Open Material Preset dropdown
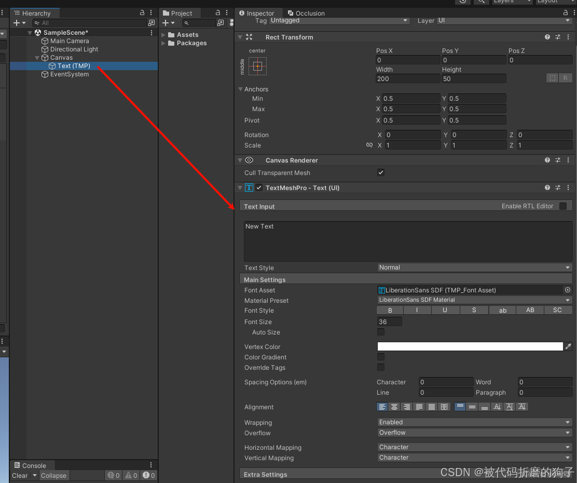Viewport: 577px width, 483px height. 475,300
